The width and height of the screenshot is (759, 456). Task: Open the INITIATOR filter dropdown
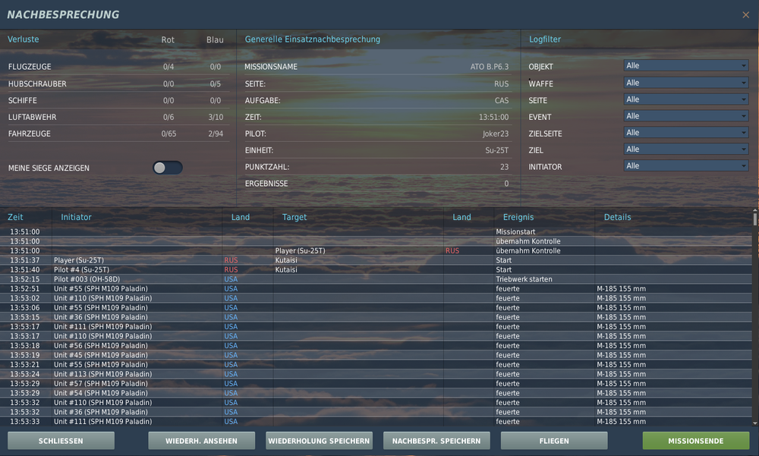point(685,166)
